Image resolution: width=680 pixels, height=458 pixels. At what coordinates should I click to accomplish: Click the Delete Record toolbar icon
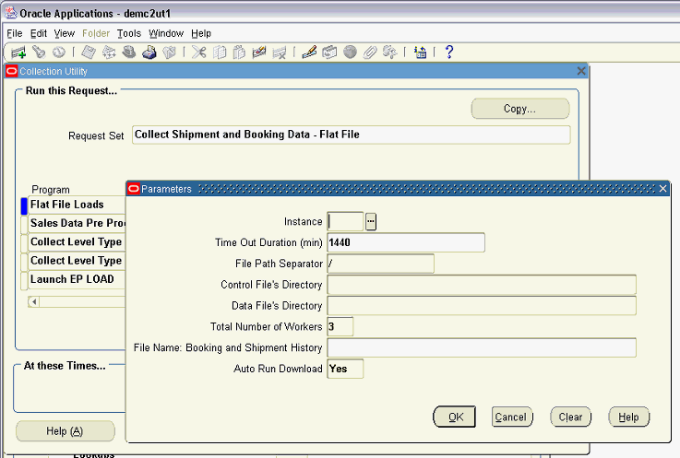[280, 53]
